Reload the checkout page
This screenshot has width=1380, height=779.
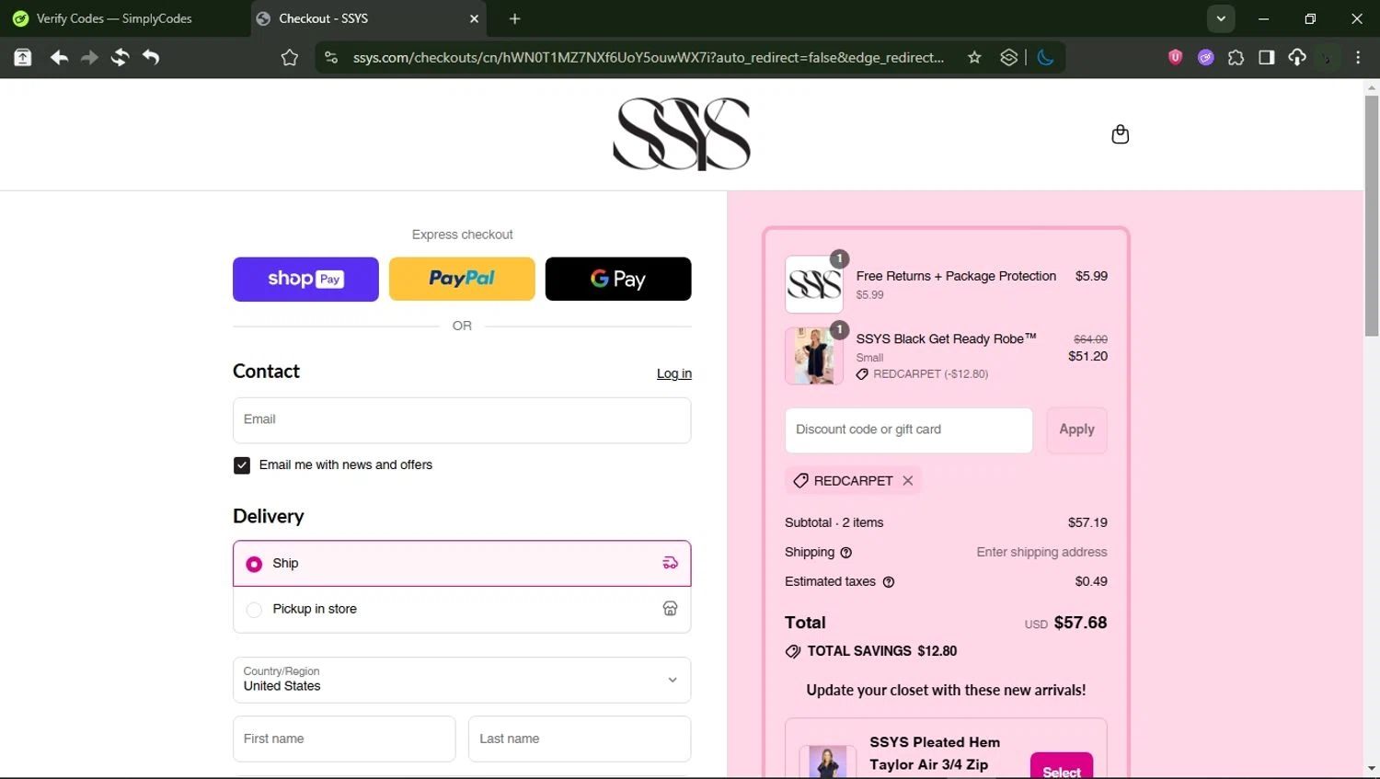click(120, 57)
